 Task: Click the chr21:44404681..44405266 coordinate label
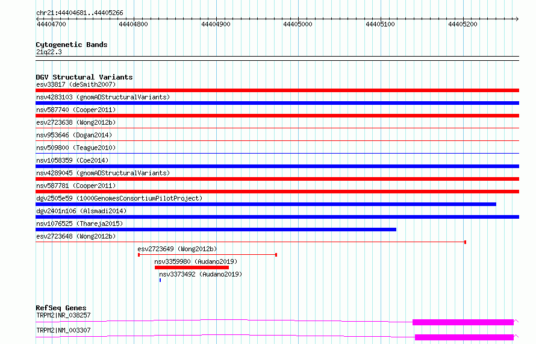point(79,13)
